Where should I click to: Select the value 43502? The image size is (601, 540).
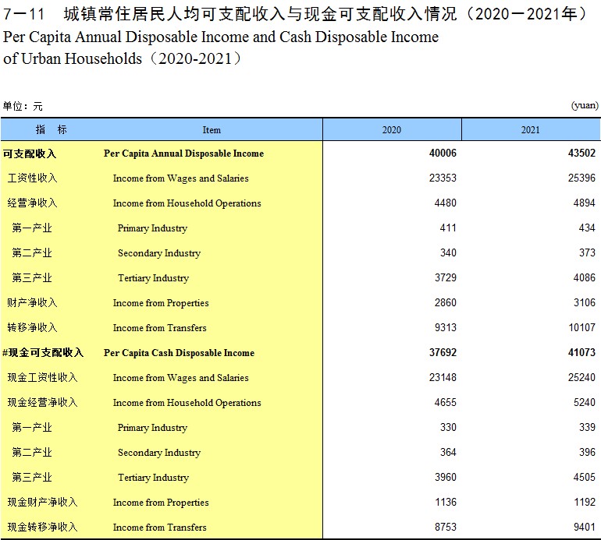(x=581, y=153)
